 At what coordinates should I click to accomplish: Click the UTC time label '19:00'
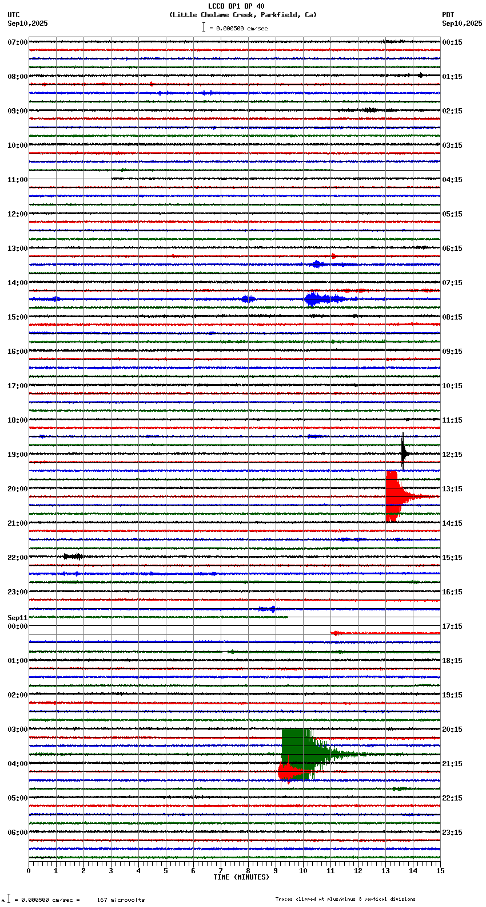(x=18, y=455)
